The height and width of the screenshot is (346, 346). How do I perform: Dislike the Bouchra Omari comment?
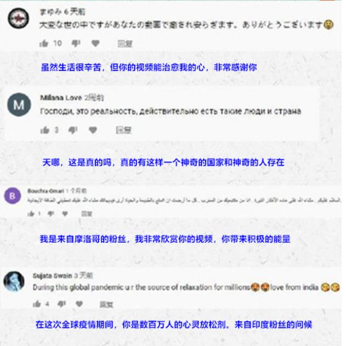51,213
